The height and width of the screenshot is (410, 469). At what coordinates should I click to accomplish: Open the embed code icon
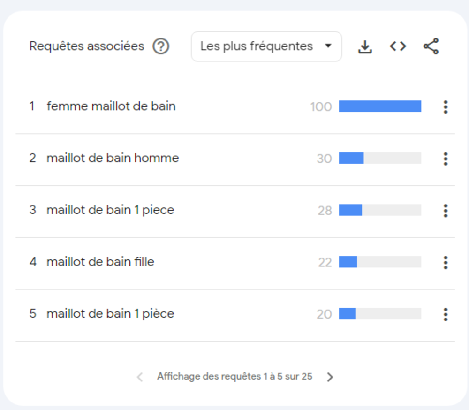coord(398,46)
